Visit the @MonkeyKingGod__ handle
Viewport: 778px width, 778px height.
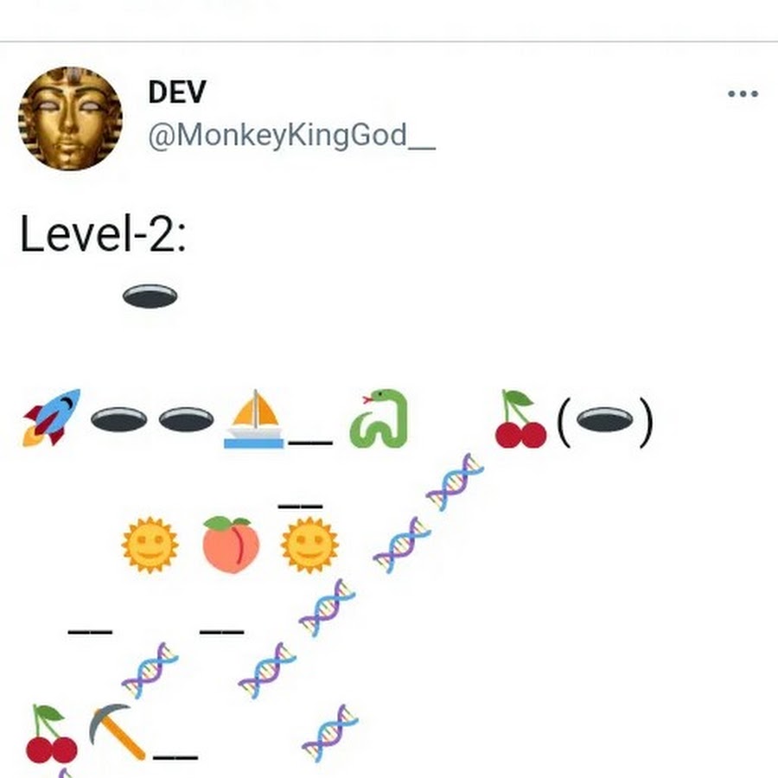292,135
